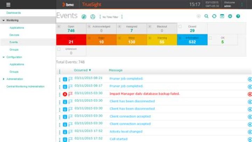This screenshot has height=142, width=252.
Task: Click red flag icon of backup failed event
Action: click(x=70, y=94)
